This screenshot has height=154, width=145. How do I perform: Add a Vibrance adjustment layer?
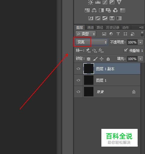click(119, 2)
